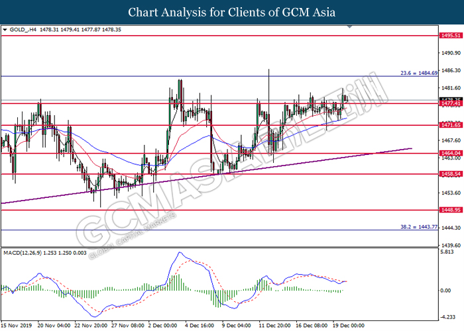464x331 pixels.
Task: Click the 23.6 = 1484.69 Fibonacci label
Action: [x=419, y=73]
